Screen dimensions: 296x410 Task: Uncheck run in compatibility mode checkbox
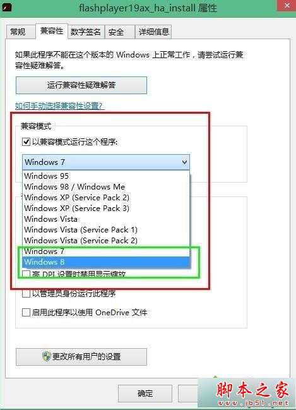click(26, 142)
